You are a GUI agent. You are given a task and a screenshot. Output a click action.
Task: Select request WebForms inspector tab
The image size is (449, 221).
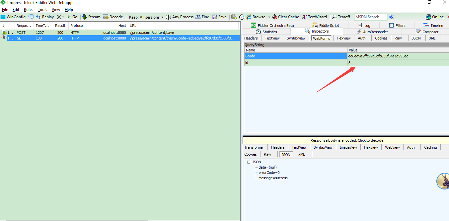point(322,38)
